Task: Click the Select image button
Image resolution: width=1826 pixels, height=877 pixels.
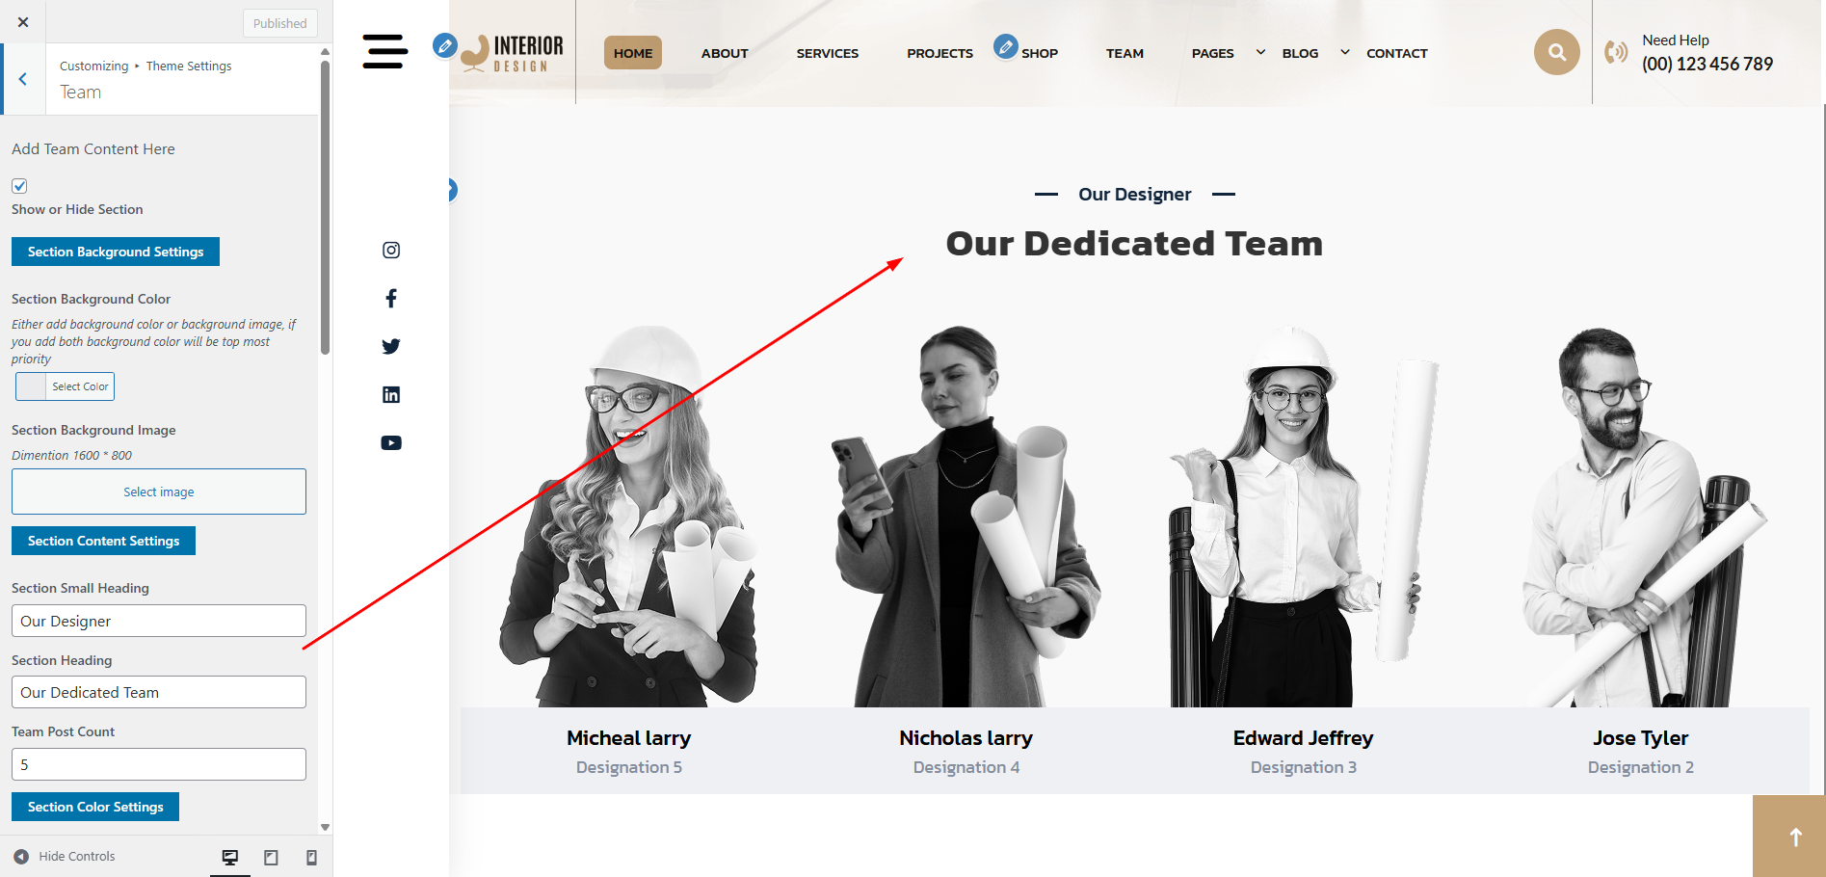Action: 159,492
